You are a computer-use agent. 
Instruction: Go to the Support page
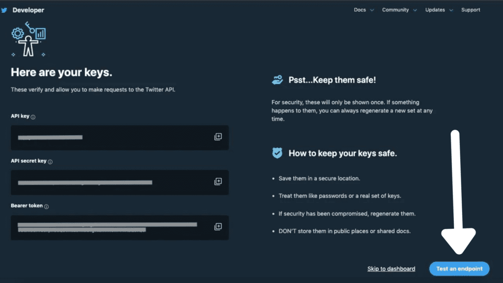tap(471, 10)
